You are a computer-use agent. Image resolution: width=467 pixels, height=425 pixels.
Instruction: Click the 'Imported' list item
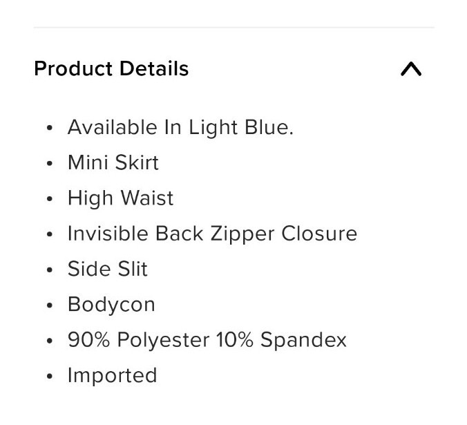pos(113,376)
